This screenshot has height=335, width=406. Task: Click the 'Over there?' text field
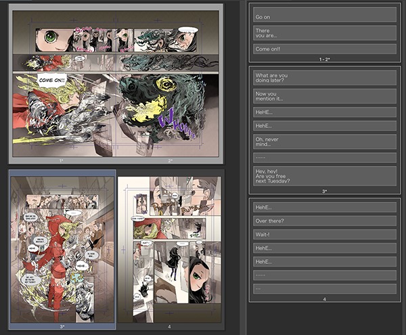[x=325, y=221]
